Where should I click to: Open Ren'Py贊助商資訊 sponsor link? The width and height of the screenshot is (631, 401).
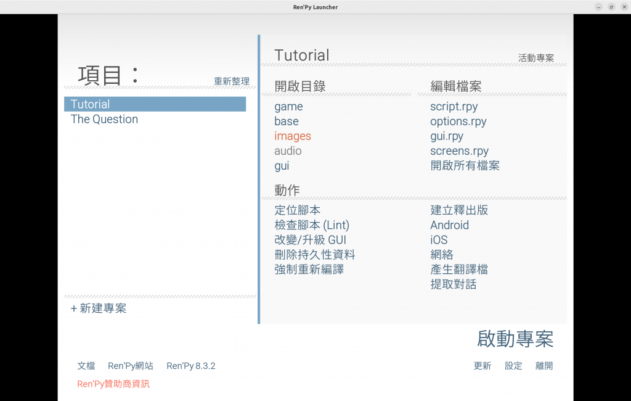113,384
